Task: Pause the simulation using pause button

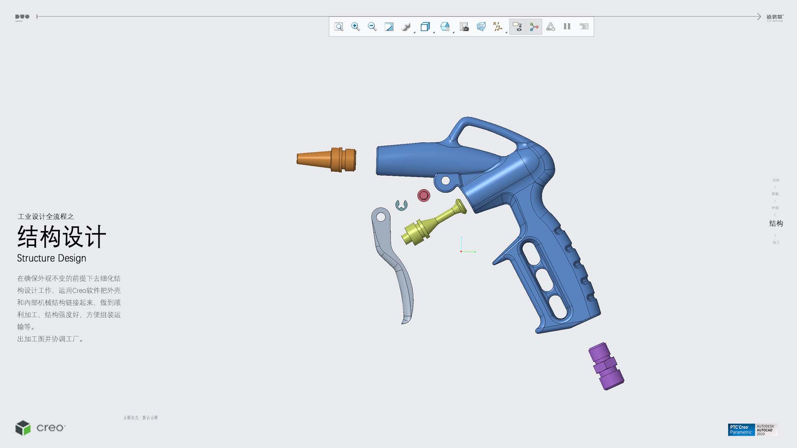Action: coord(567,27)
